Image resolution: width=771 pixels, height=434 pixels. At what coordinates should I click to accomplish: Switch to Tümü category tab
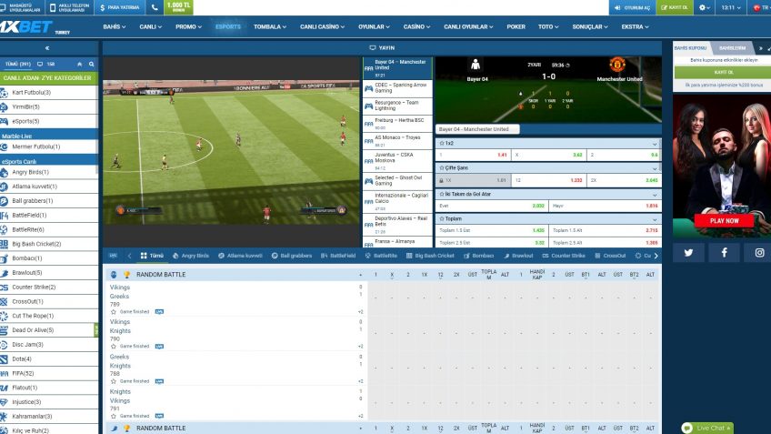(152, 256)
